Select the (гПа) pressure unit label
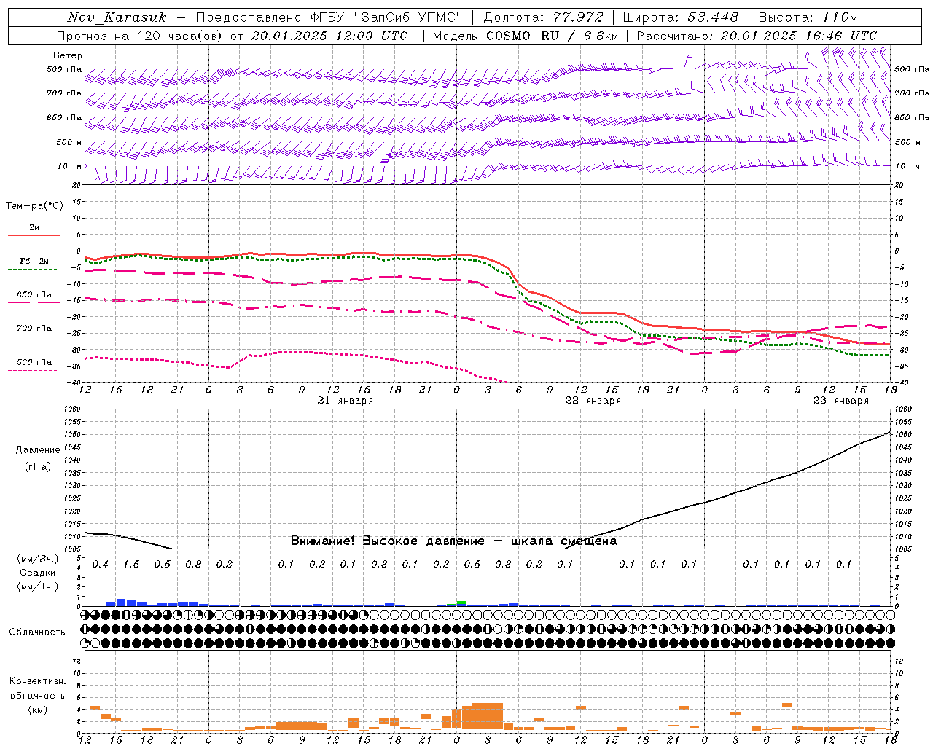 pos(38,467)
